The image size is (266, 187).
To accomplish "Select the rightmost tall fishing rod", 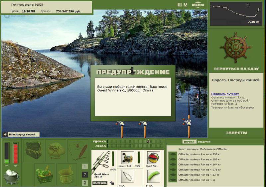I will [189, 117].
